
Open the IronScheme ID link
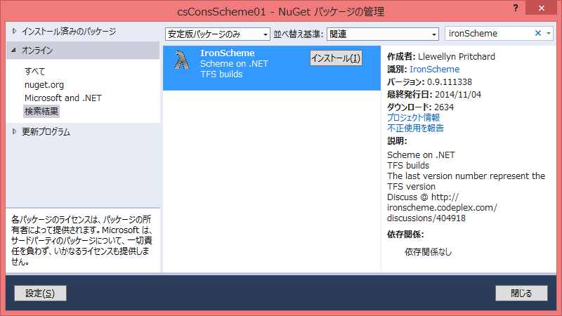[434, 70]
